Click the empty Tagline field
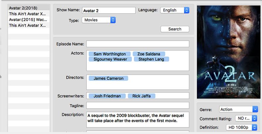262x134 pixels. point(137,105)
